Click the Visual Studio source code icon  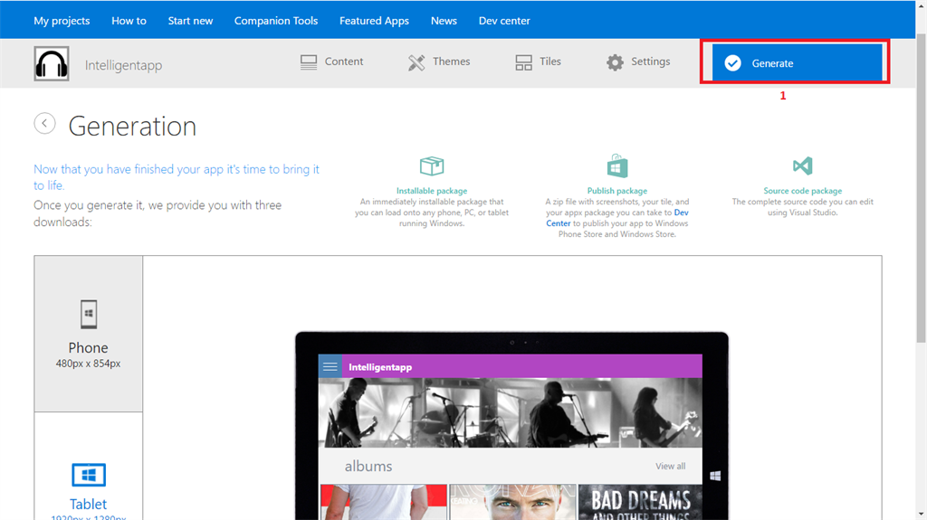(x=802, y=166)
